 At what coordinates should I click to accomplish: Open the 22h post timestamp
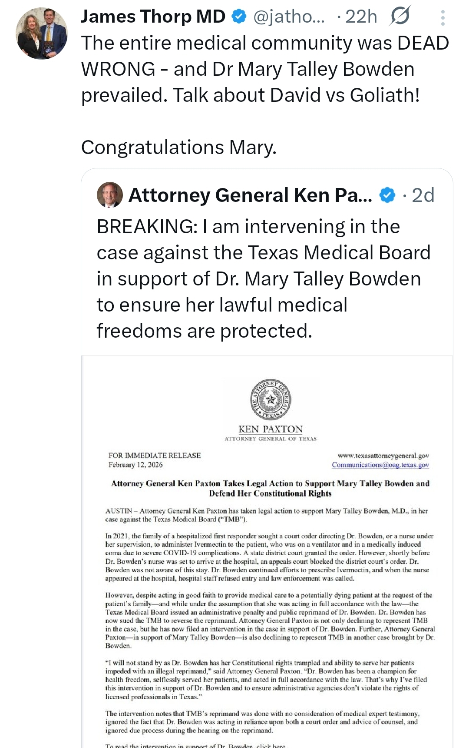coord(361,17)
